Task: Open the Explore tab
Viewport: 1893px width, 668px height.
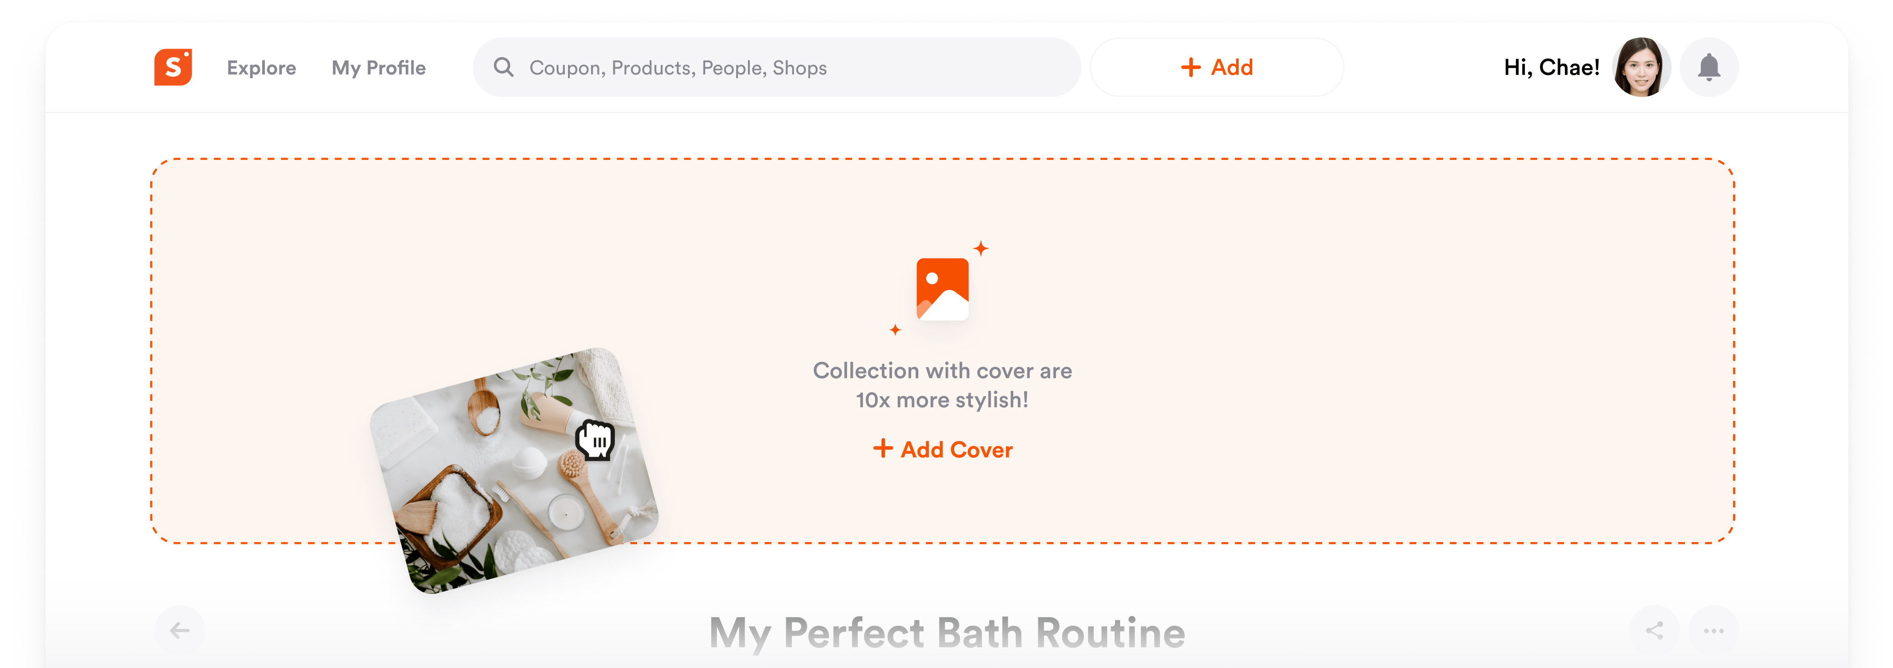Action: click(x=261, y=68)
